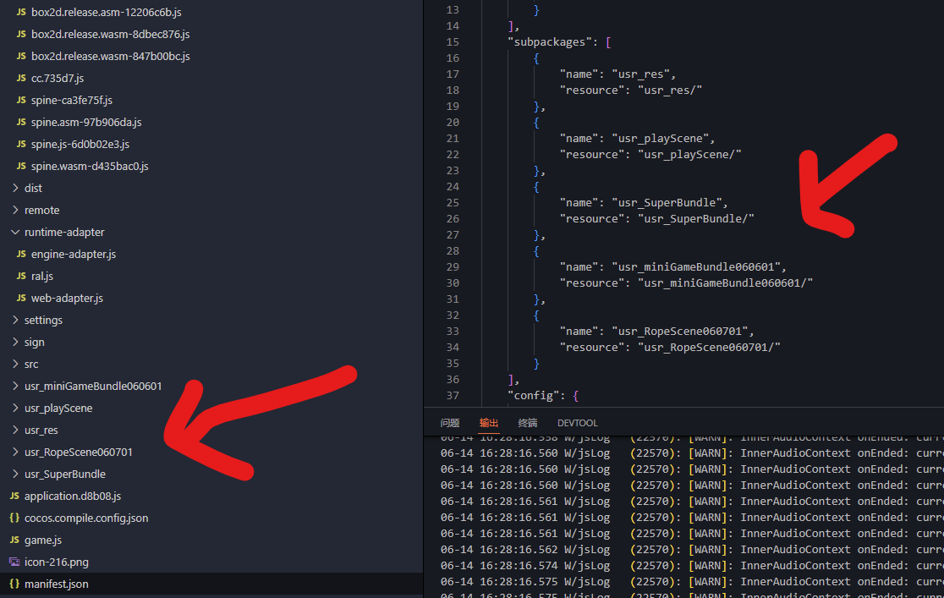This screenshot has height=598, width=944.
Task: Expand usr_RopeScene060701 folder
Action: (x=15, y=453)
